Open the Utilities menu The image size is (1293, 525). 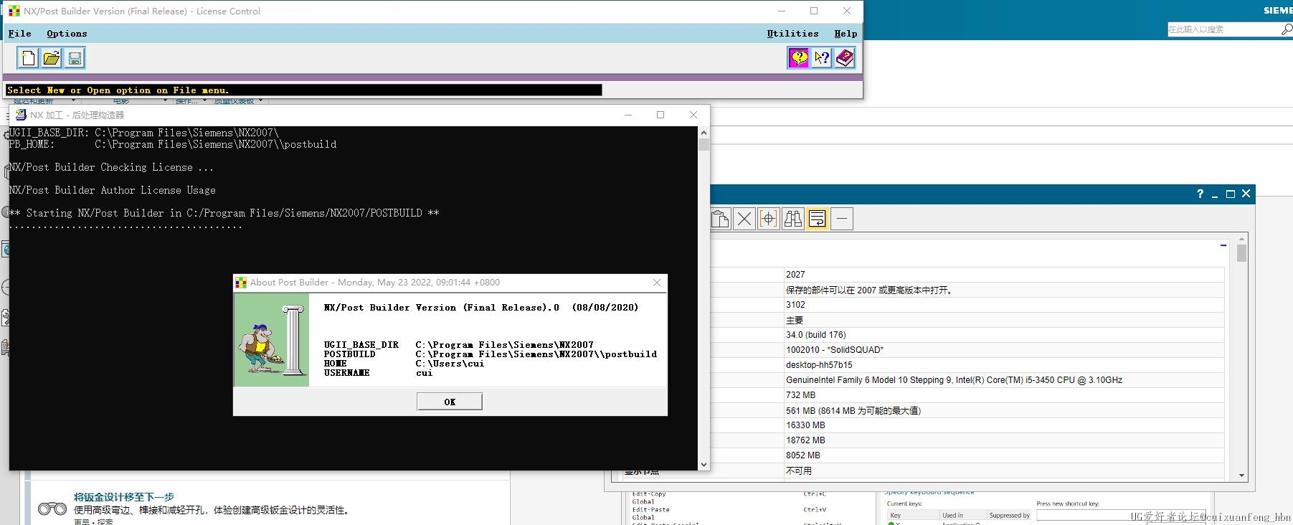(792, 34)
